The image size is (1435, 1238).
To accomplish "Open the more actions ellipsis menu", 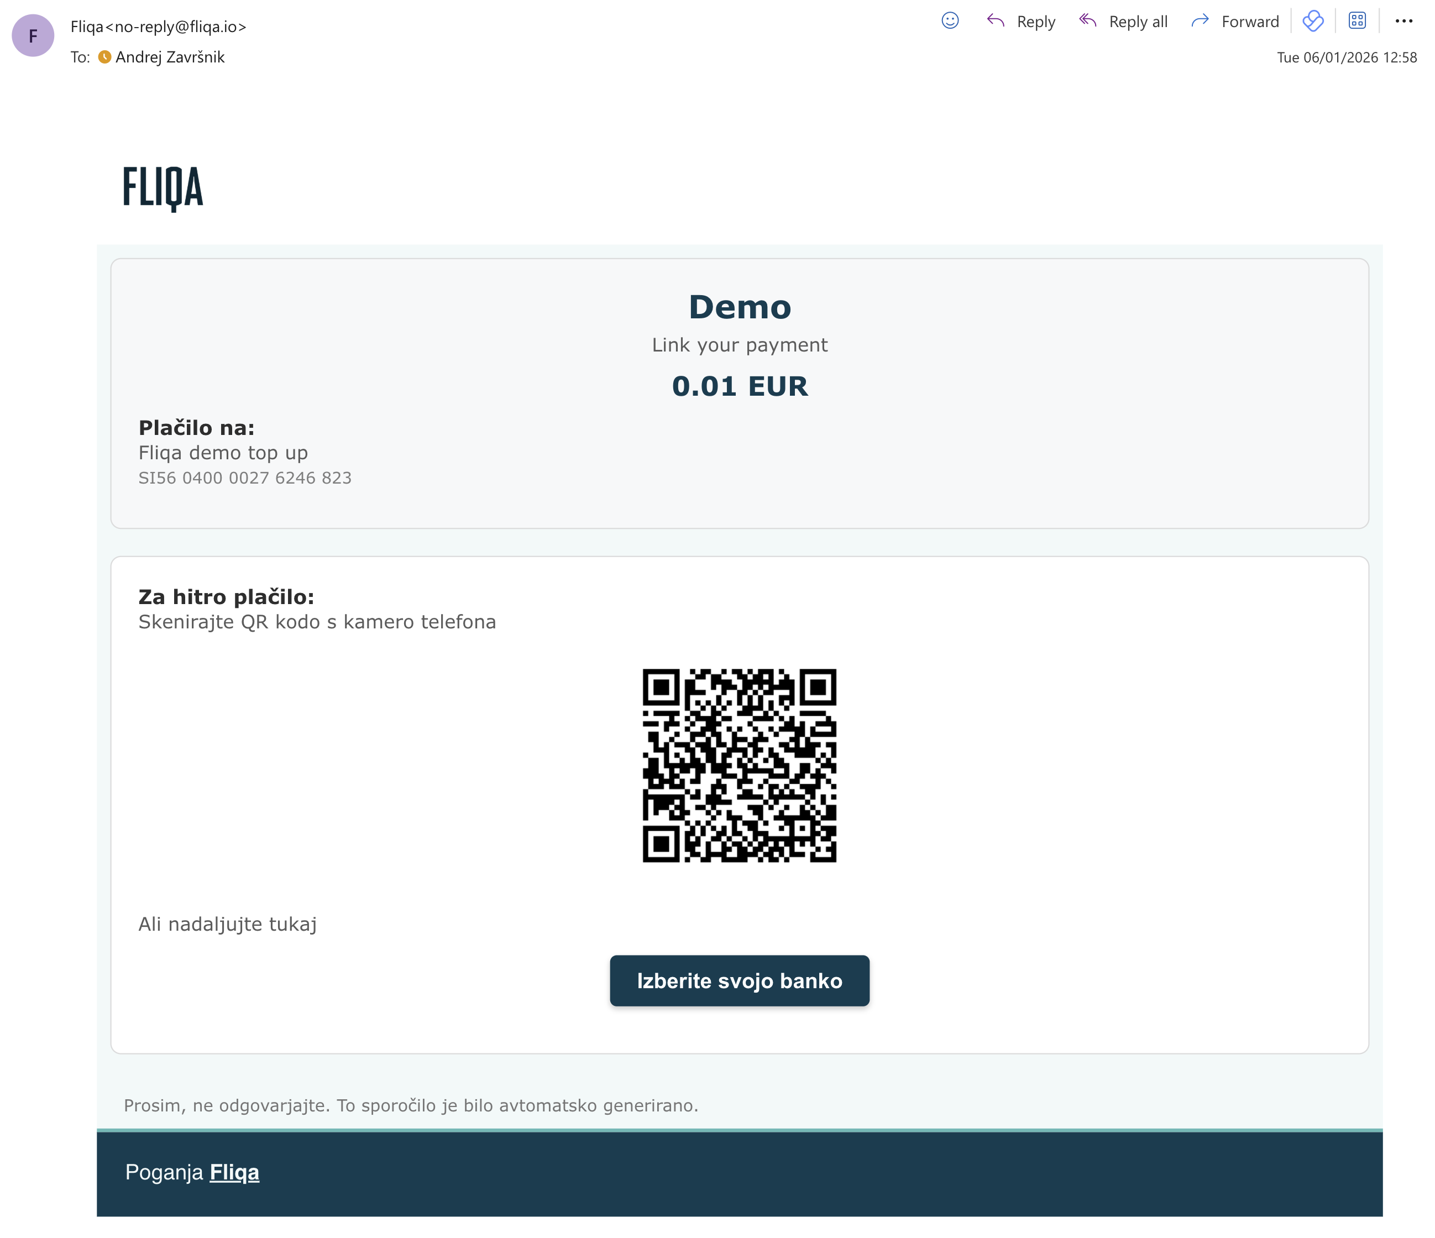I will click(x=1403, y=21).
